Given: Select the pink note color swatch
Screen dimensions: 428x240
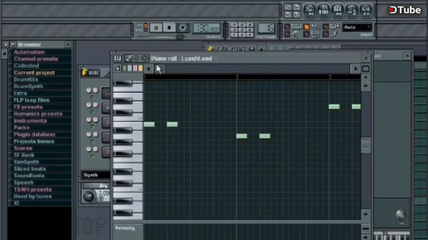Looking at the screenshot, I should [x=135, y=68].
